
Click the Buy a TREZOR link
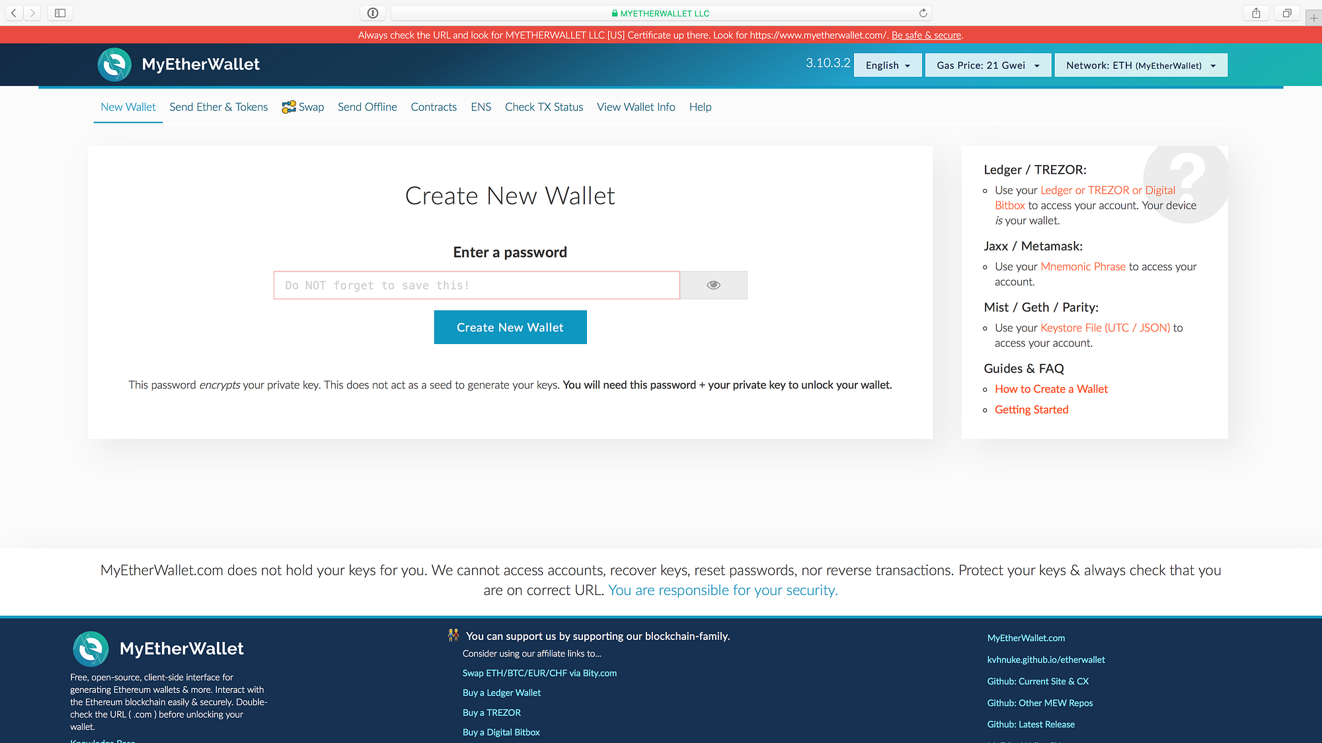click(492, 713)
